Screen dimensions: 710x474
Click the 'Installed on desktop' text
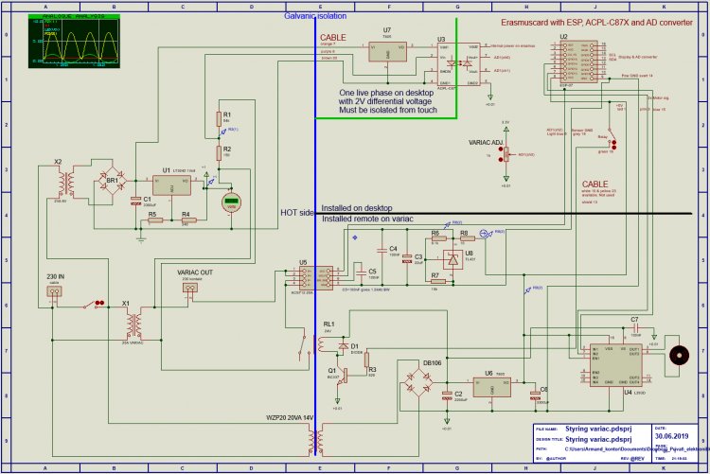(x=357, y=208)
